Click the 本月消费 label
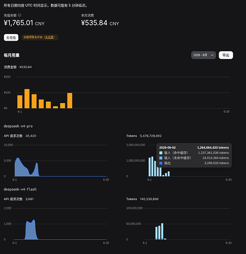The width and height of the screenshot is (246, 254). pyautogui.click(x=87, y=15)
